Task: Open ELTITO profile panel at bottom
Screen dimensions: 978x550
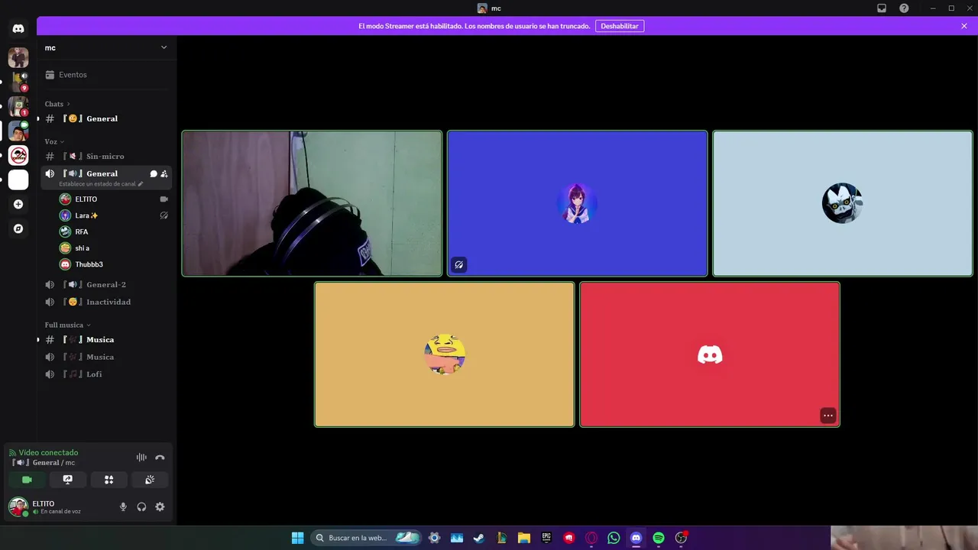Action: [60, 506]
